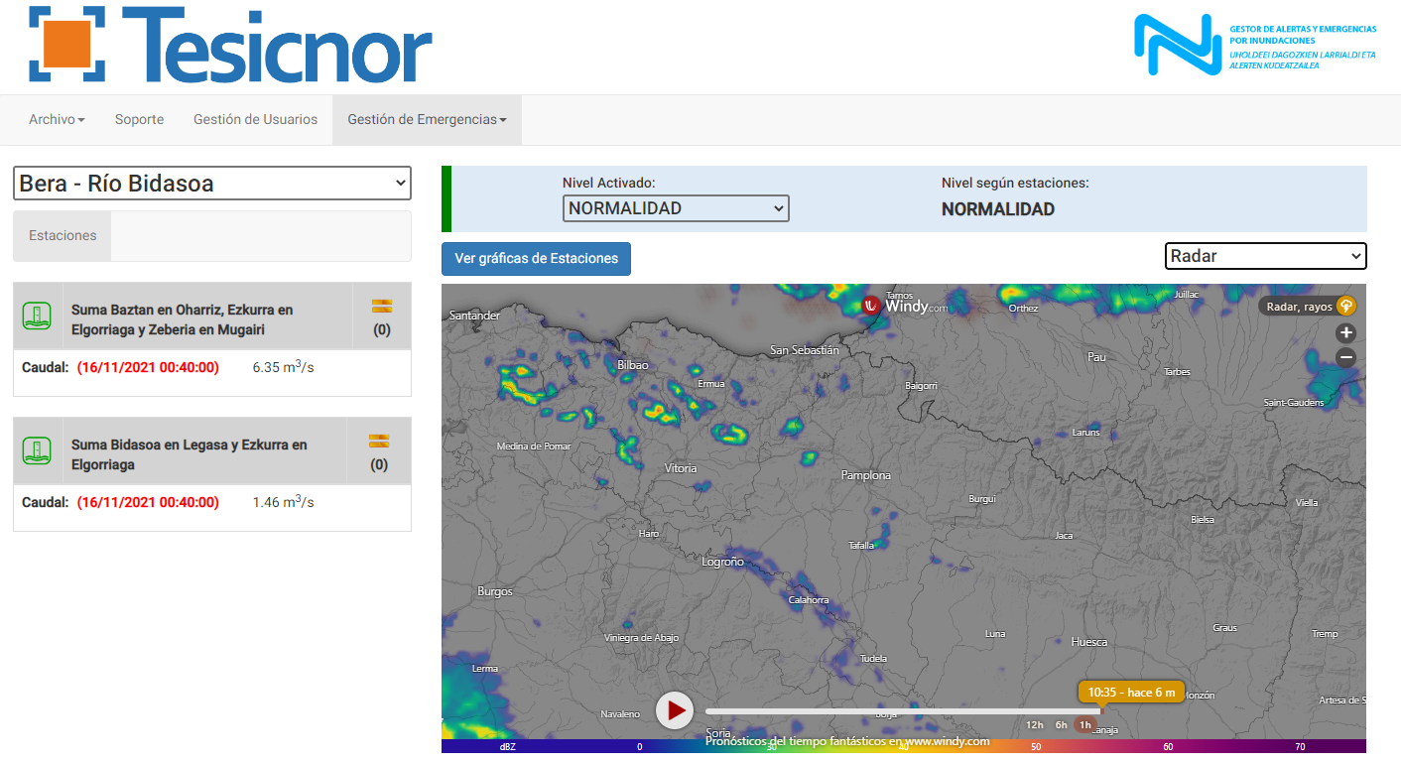The width and height of the screenshot is (1401, 763).
Task: Click Ver gráficas de Estaciones button
Action: point(536,259)
